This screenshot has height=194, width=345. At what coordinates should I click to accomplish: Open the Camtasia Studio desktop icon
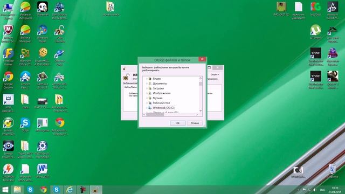(x=42, y=80)
